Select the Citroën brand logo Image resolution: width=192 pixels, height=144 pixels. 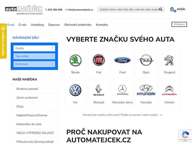tap(169, 90)
